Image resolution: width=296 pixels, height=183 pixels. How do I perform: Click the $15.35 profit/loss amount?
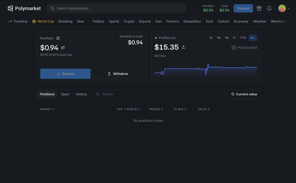pos(166,47)
